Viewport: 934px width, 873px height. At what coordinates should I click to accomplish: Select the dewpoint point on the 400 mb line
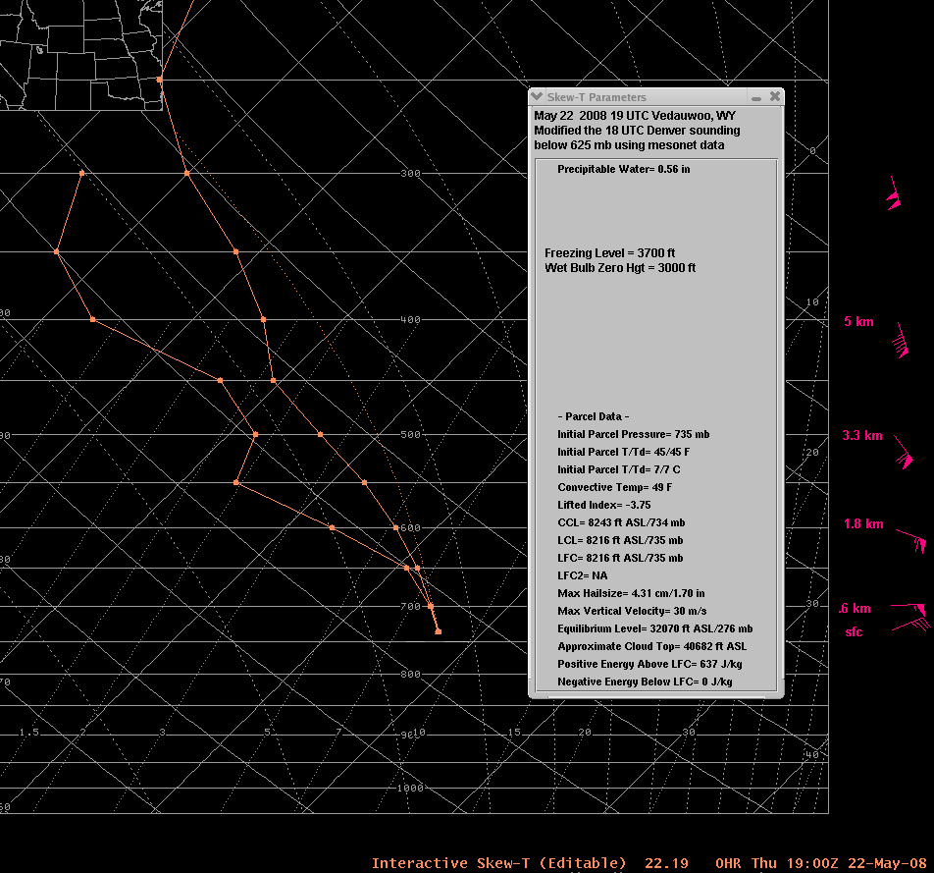click(x=93, y=319)
